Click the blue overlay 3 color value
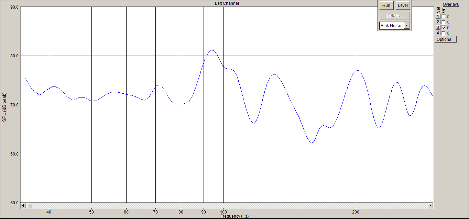The width and height of the screenshot is (469, 219). click(x=448, y=27)
